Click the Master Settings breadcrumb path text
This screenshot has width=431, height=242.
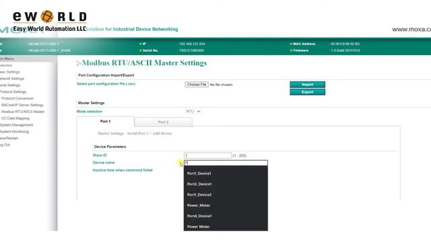tap(135, 133)
